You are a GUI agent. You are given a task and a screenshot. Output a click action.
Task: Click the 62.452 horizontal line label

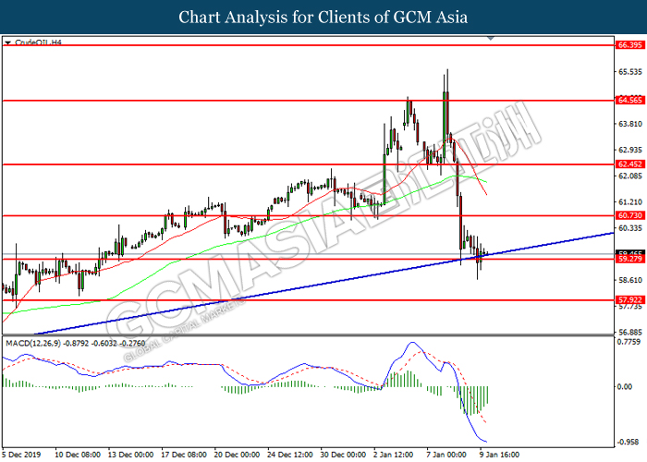(x=629, y=164)
